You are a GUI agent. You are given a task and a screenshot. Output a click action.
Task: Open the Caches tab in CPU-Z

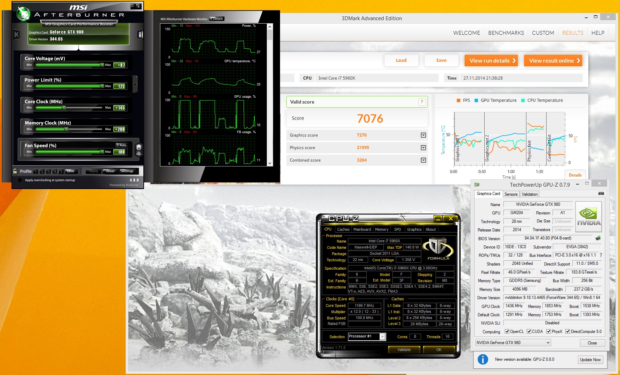coord(343,229)
